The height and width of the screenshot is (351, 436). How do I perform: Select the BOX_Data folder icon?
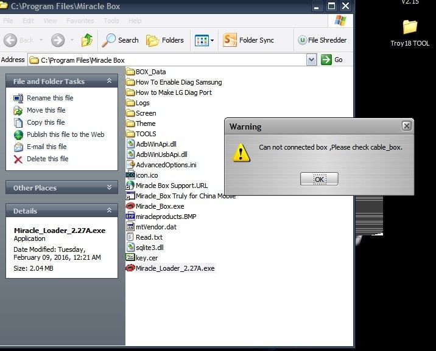coord(130,72)
